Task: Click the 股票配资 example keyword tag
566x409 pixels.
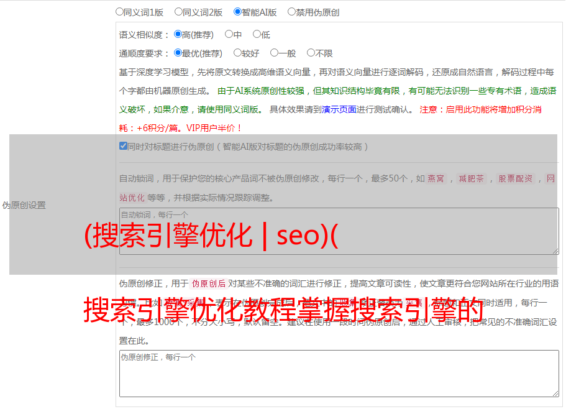Action: click(x=515, y=178)
